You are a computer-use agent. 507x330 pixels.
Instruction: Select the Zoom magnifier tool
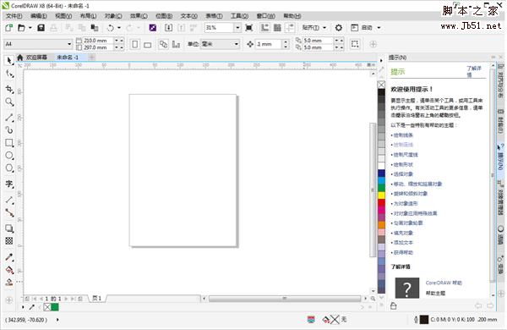(x=9, y=102)
